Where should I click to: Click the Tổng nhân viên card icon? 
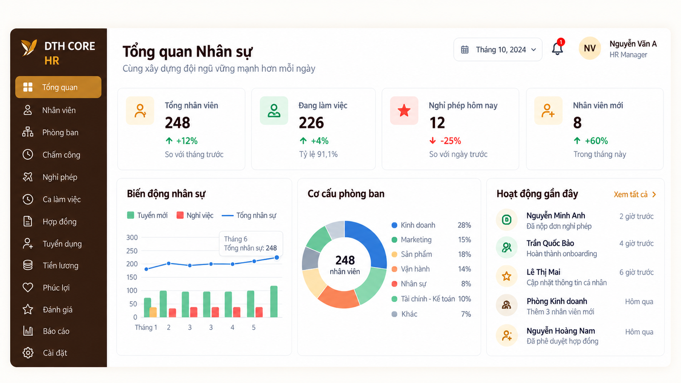[x=140, y=111]
